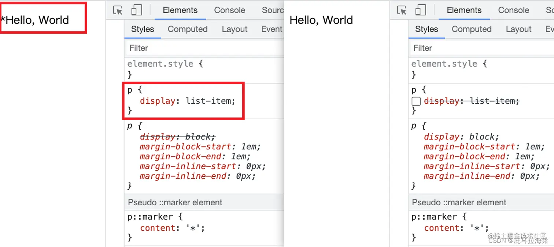Image resolution: width=554 pixels, height=247 pixels.
Task: Open Elements tab in right DevTools
Action: tap(464, 10)
